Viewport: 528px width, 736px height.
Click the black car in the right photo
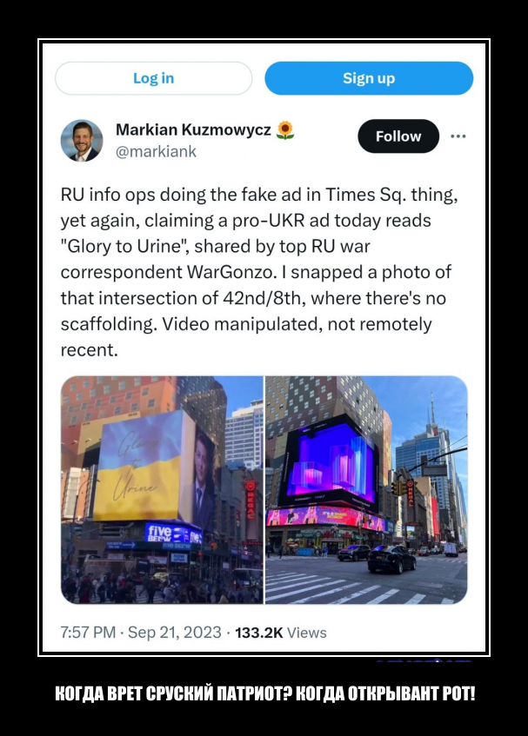391,559
